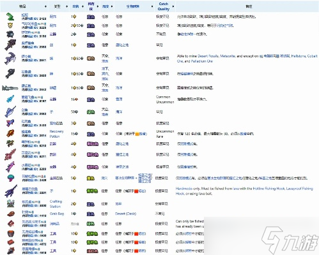Click the green Frog Leg item icon
Screen dimensions: 319x255
click(x=10, y=17)
